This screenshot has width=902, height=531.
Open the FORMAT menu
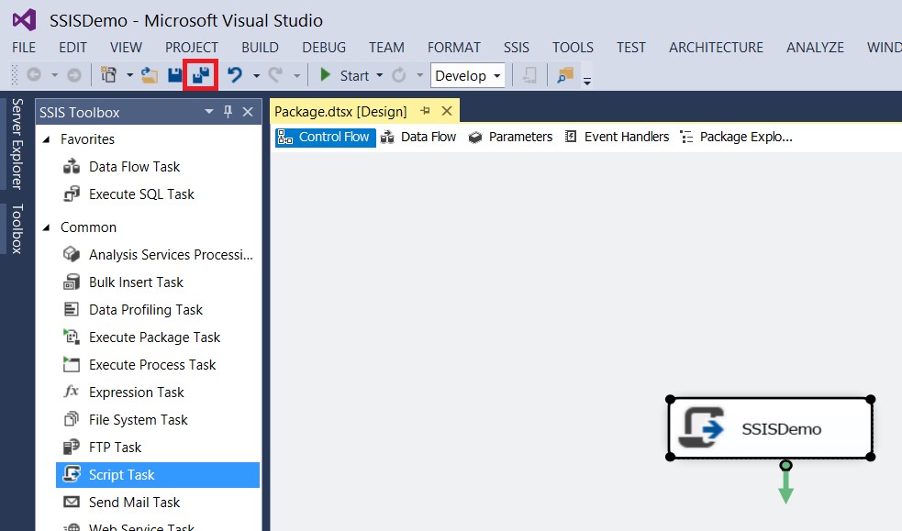(454, 47)
